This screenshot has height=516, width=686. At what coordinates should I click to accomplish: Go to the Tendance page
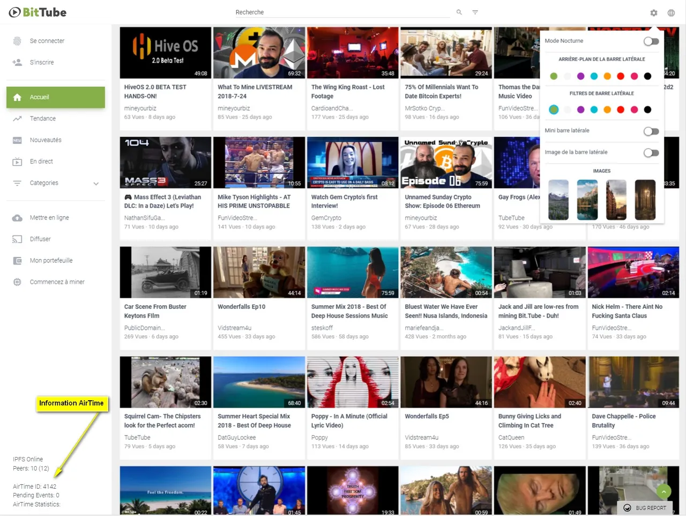coord(43,119)
